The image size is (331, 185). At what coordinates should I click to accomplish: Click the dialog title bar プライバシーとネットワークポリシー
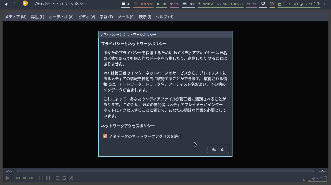click(x=165, y=35)
